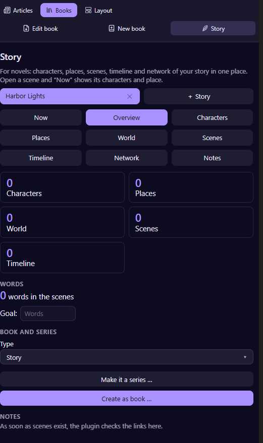Click the Layout panel icon

click(88, 11)
